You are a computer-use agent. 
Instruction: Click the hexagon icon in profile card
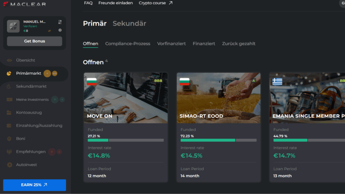click(60, 30)
